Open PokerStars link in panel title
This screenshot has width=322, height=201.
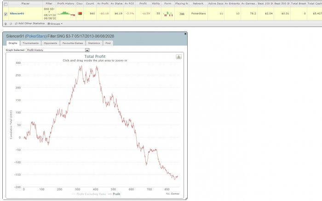[36, 36]
